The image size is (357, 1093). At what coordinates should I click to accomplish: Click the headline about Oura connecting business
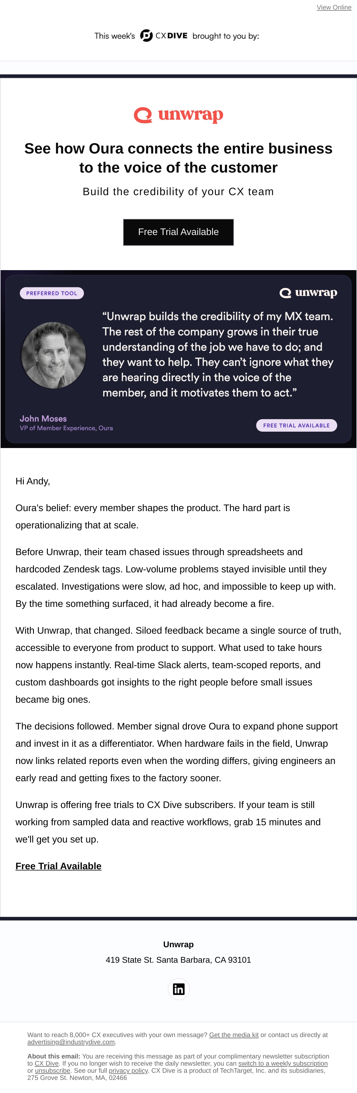[x=178, y=158]
